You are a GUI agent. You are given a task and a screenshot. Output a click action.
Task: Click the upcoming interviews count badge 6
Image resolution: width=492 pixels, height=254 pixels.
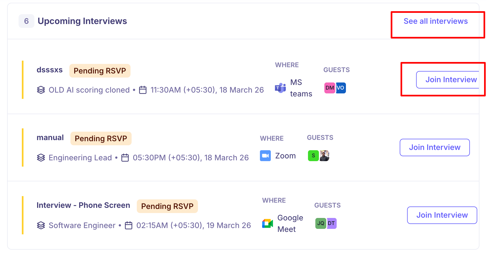pos(26,21)
